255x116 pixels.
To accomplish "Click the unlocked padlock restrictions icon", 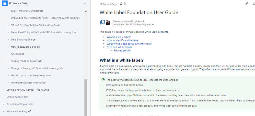I will [121, 4].
